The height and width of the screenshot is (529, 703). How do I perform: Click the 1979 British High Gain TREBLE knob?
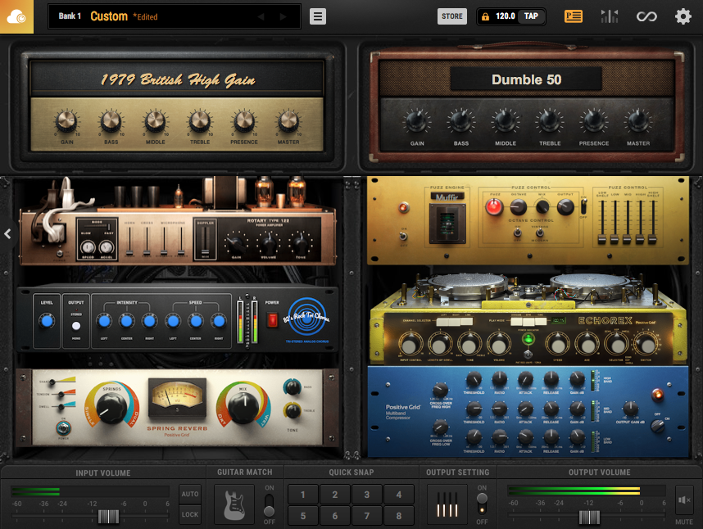pyautogui.click(x=200, y=120)
